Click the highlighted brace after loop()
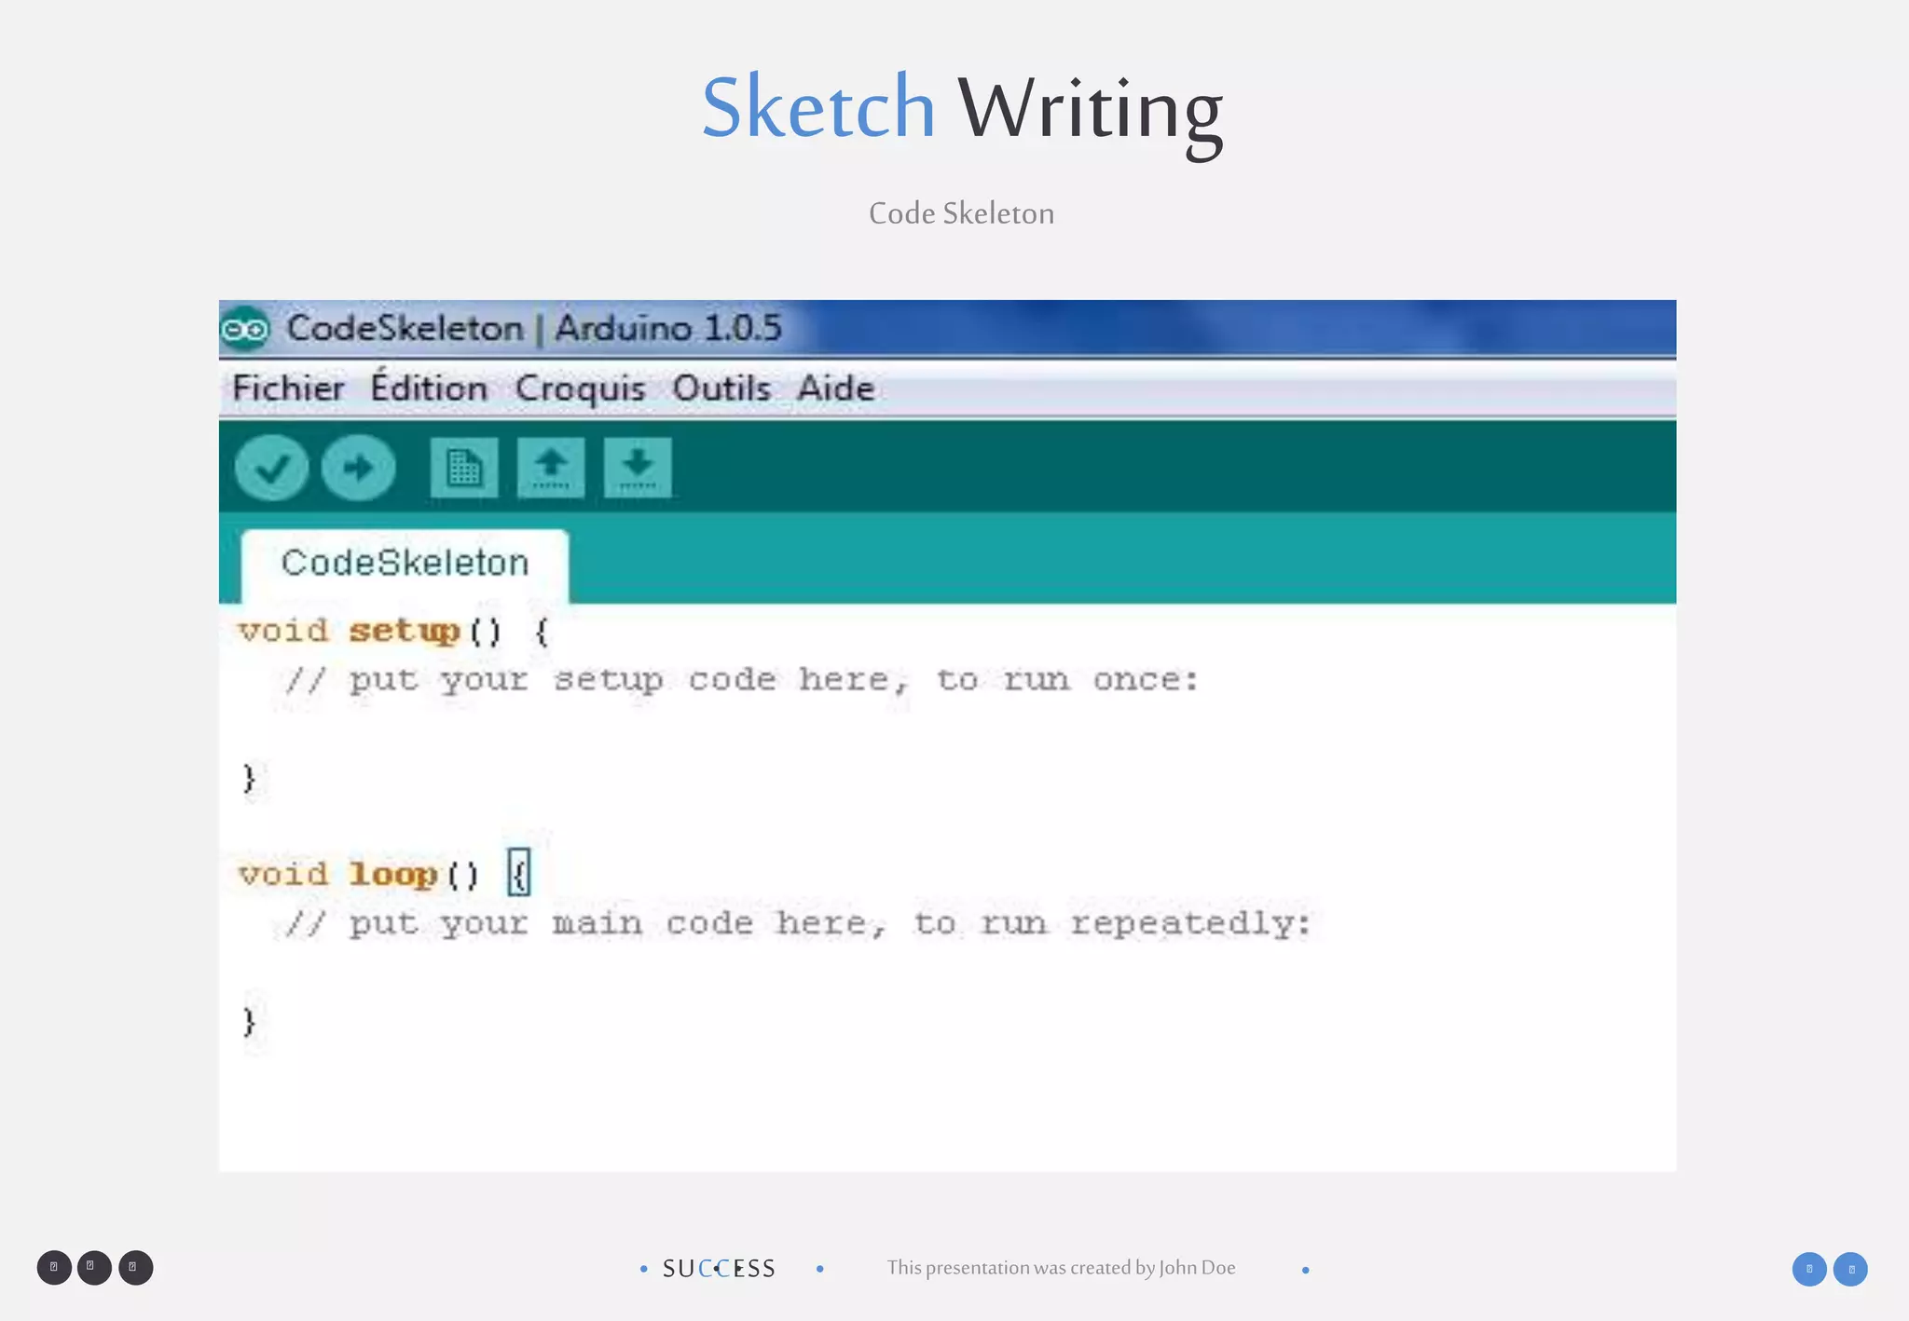 coord(519,874)
